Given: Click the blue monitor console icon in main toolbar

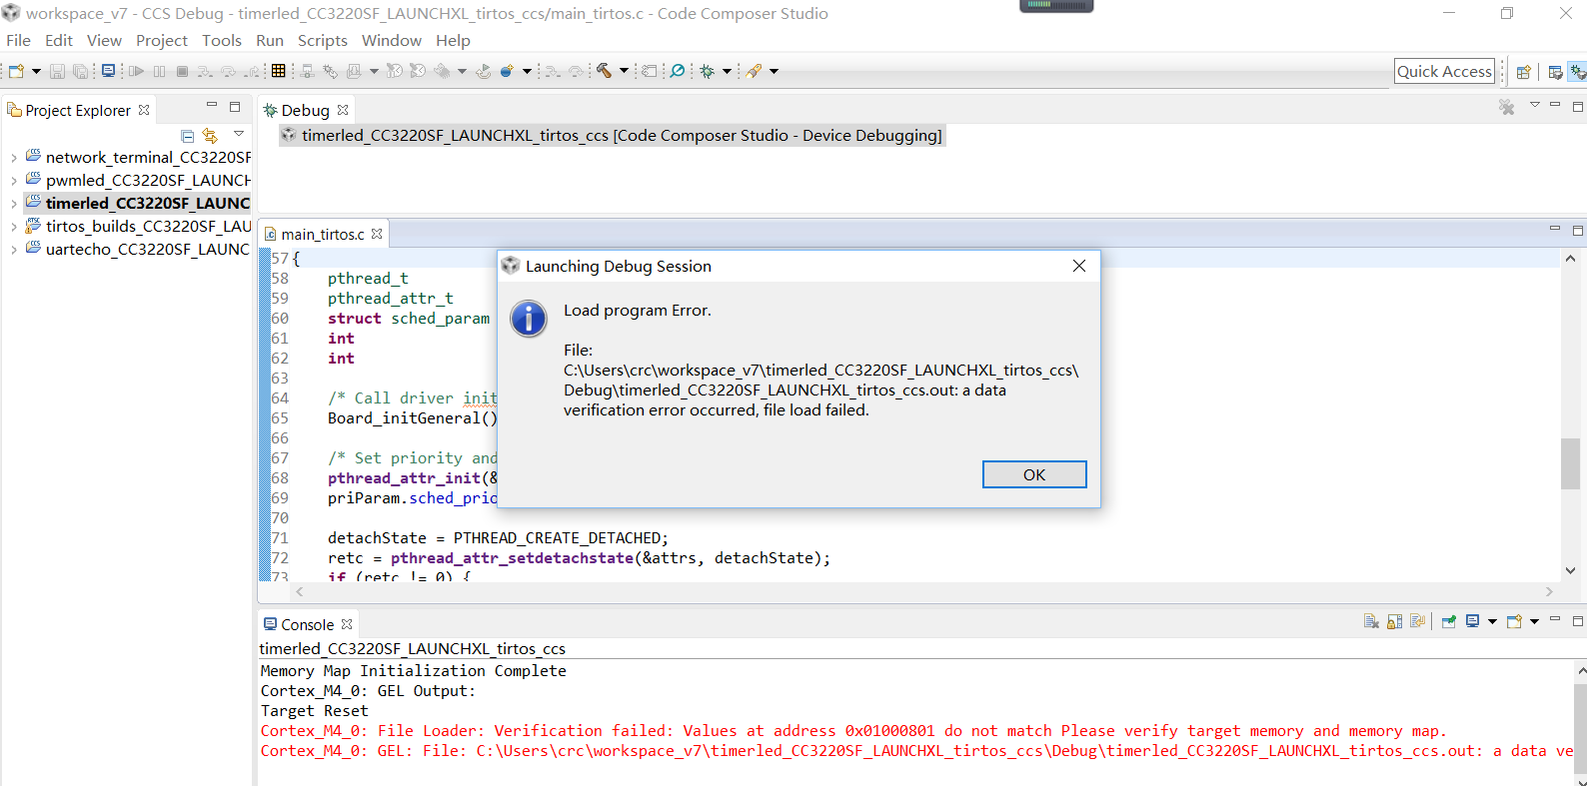Looking at the screenshot, I should [108, 71].
